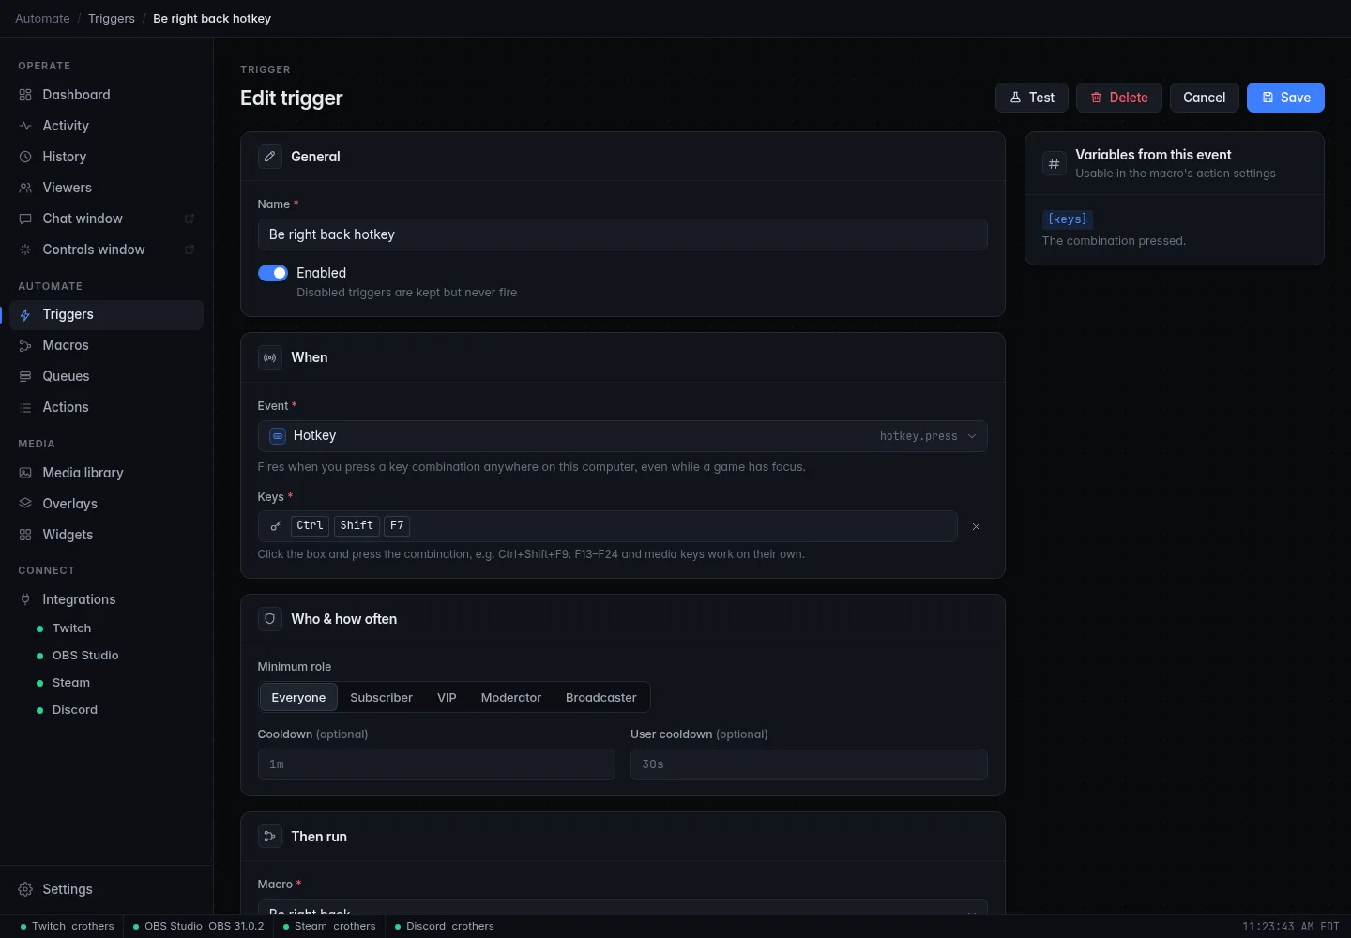Click the hash icon in Variables panel
The width and height of the screenshot is (1351, 938).
pyautogui.click(x=1055, y=164)
